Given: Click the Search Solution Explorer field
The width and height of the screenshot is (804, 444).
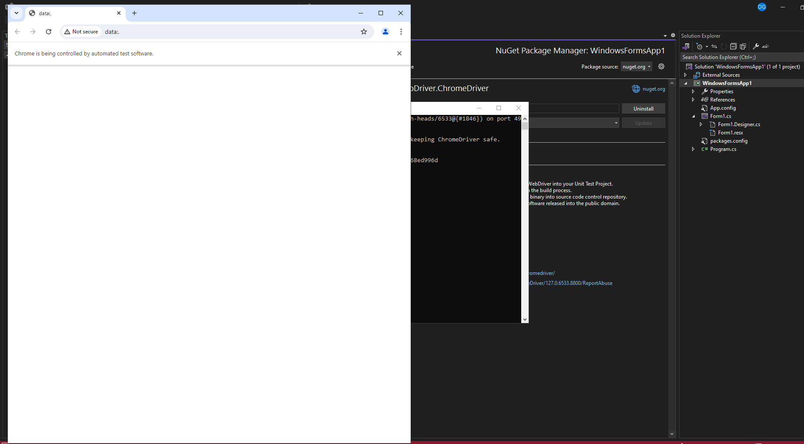Looking at the screenshot, I should [x=737, y=57].
